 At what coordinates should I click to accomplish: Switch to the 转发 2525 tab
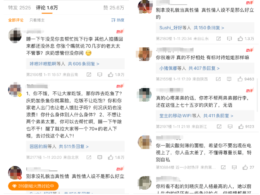coord(20,8)
